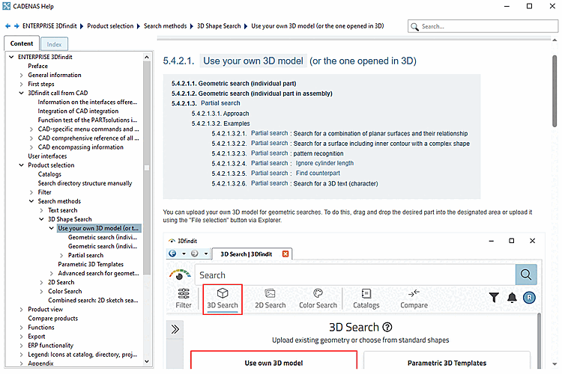Click the 3D Search help question mark icon
562x374 pixels.
click(387, 327)
